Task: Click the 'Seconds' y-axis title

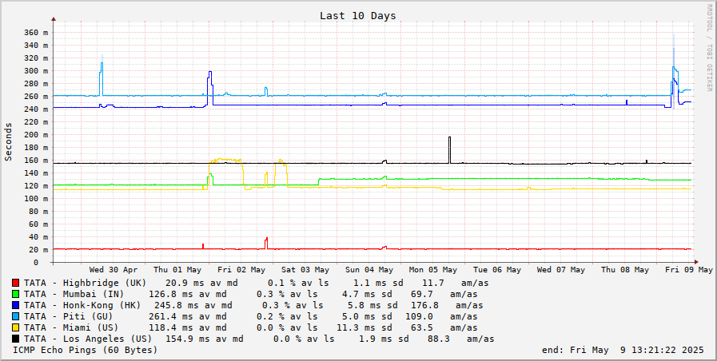Action: (8, 141)
